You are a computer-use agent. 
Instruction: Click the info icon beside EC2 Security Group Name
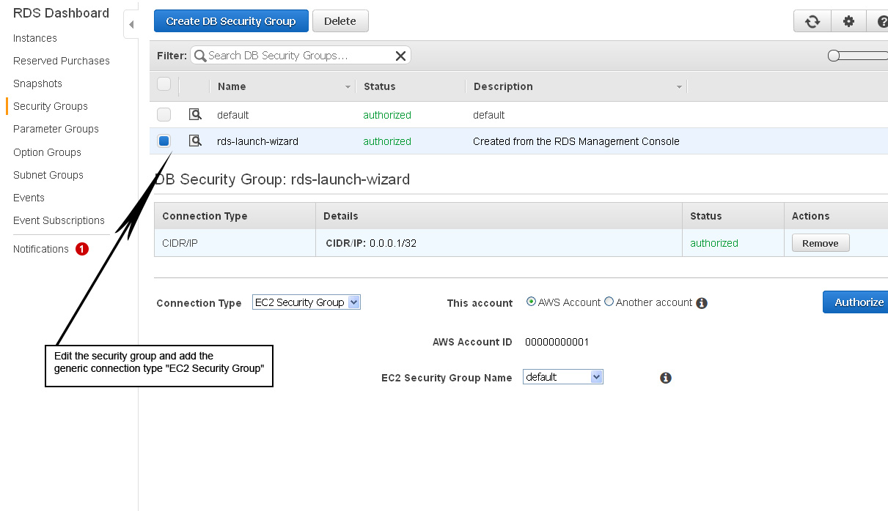click(666, 378)
